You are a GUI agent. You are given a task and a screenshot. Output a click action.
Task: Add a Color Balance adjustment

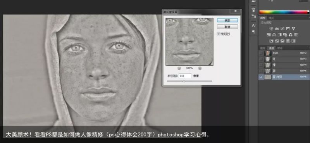pyautogui.click(x=274, y=35)
